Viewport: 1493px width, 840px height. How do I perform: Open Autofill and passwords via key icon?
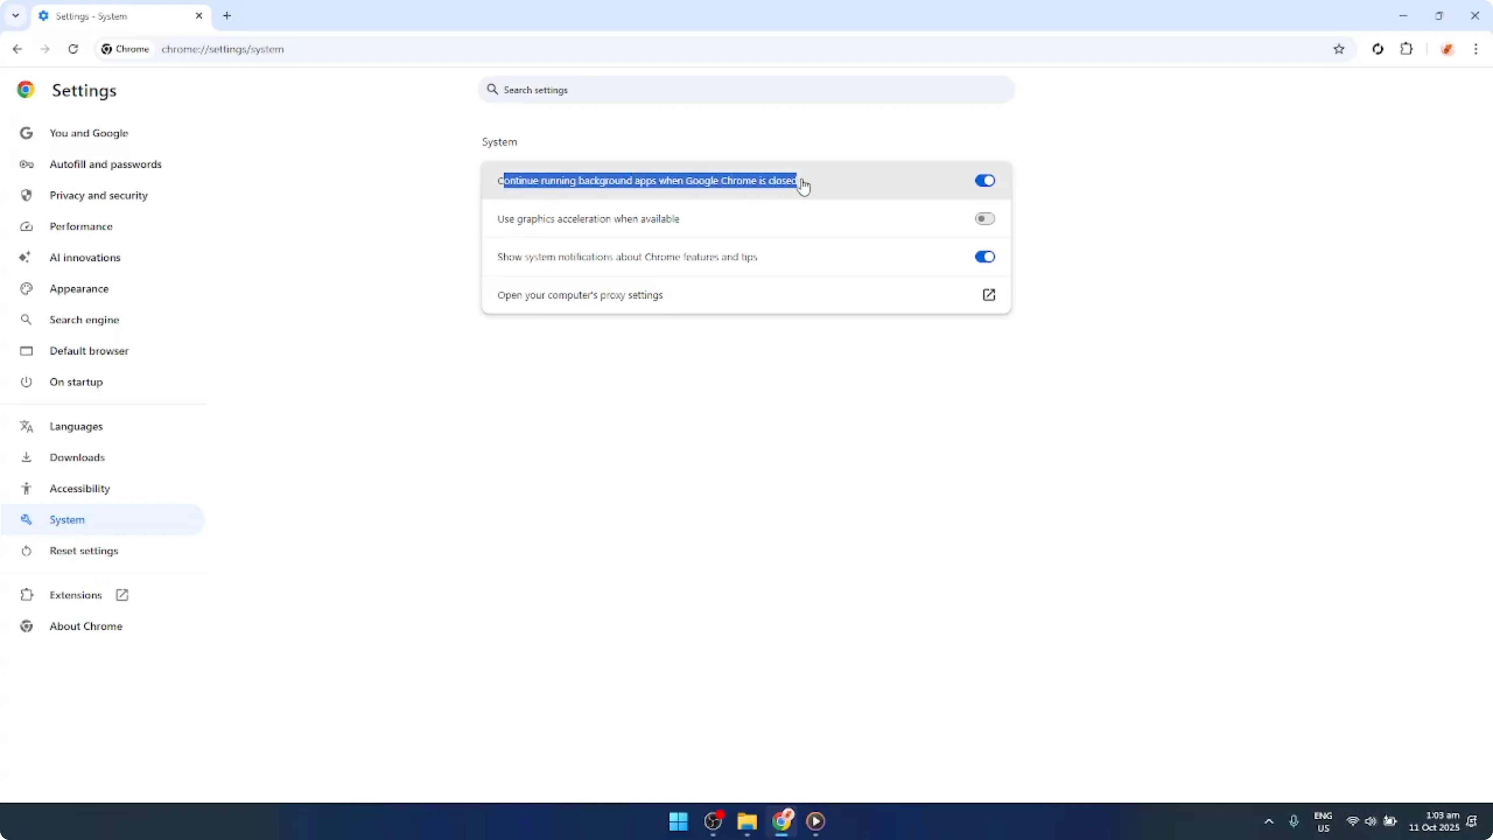pyautogui.click(x=26, y=164)
